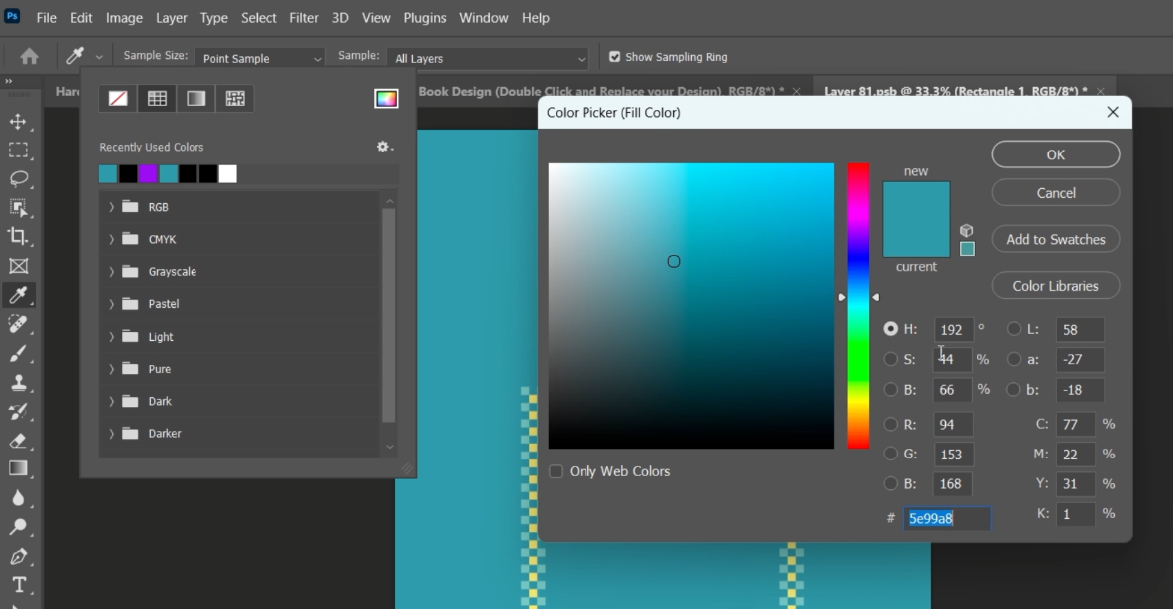Disable the Show Sampling Ring checkbox
The width and height of the screenshot is (1173, 609).
click(614, 57)
